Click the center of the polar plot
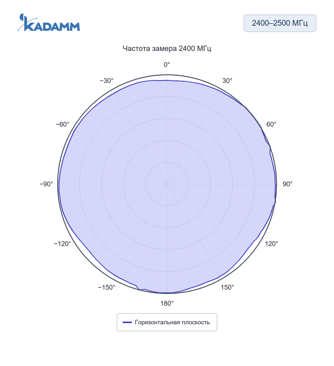Viewport: 334px width, 366px height. (x=167, y=184)
